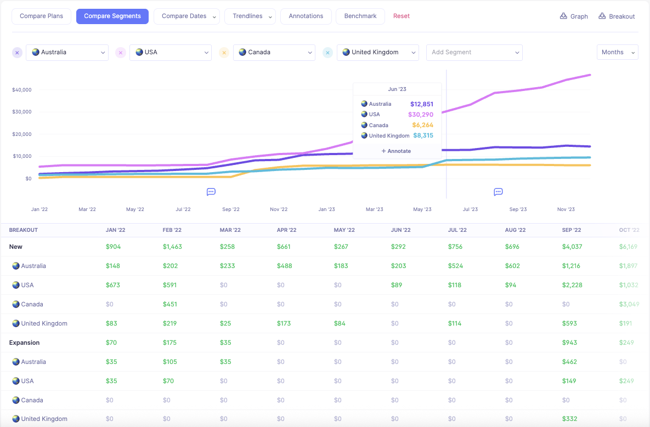Image resolution: width=650 pixels, height=427 pixels.
Task: Open the Australia segment dropdown
Action: (x=67, y=53)
